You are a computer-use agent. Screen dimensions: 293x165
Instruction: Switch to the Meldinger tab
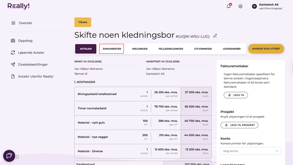coord(140,49)
